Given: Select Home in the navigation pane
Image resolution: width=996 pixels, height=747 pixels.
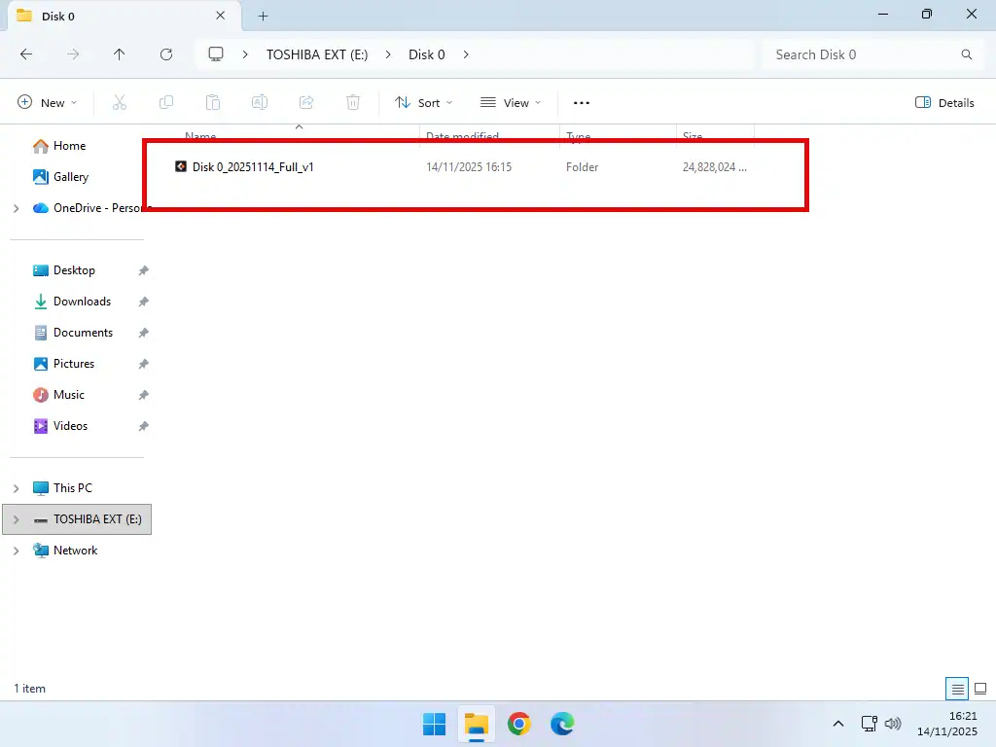Looking at the screenshot, I should coord(67,145).
